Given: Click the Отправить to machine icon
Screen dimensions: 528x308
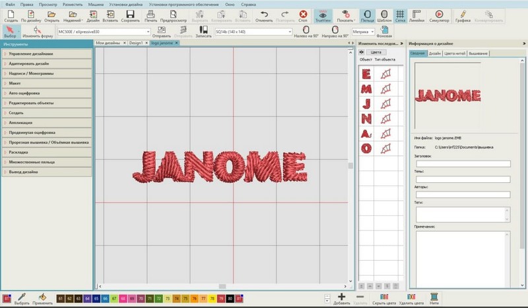Looking at the screenshot, I should [x=161, y=32].
